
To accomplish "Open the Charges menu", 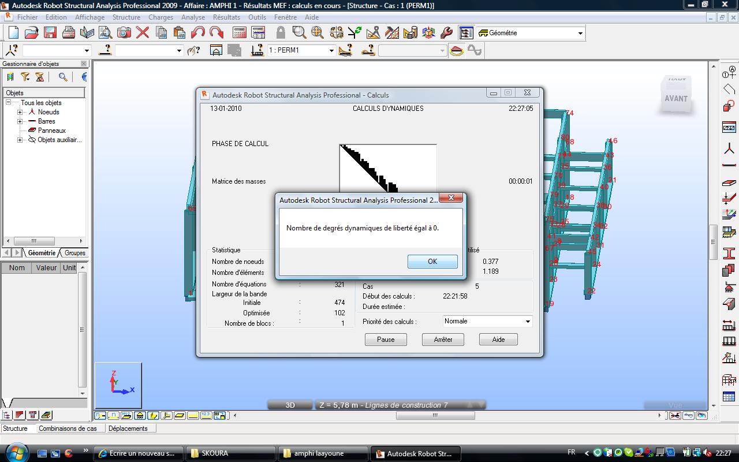I will click(161, 17).
